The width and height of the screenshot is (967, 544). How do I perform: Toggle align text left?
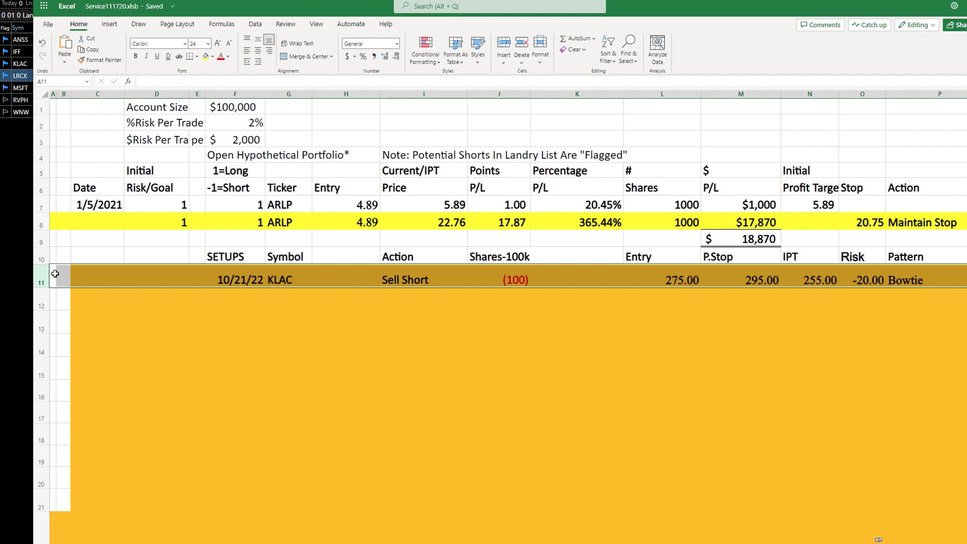[247, 51]
